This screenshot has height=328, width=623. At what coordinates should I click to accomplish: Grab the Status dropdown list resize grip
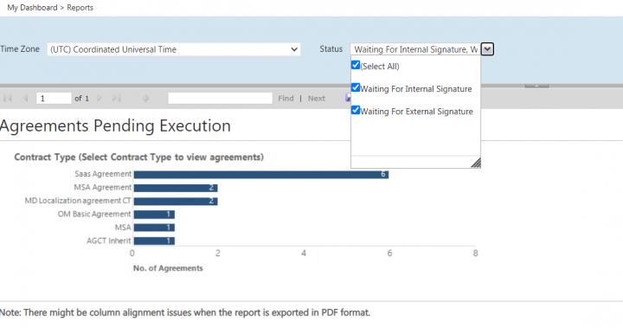point(476,163)
